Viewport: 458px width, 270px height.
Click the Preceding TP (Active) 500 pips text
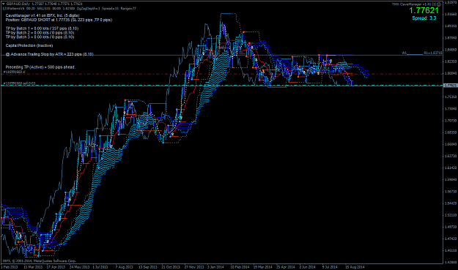(x=40, y=67)
